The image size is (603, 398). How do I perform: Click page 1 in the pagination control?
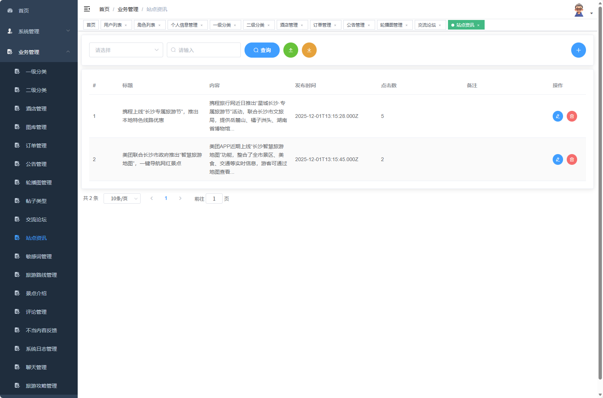166,198
